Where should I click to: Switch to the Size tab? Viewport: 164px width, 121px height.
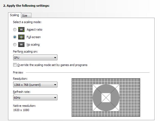pyautogui.click(x=26, y=16)
